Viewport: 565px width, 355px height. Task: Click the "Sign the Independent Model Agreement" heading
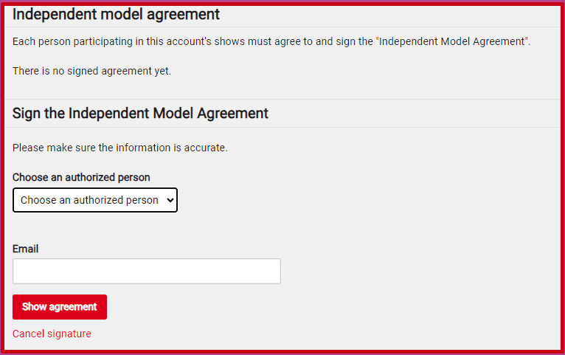[x=140, y=113]
